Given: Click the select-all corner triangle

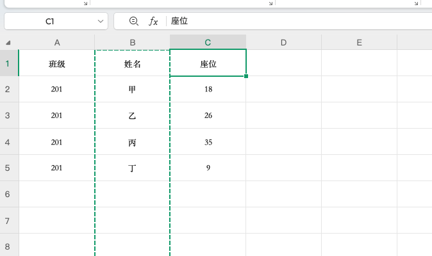Looking at the screenshot, I should tap(8, 43).
